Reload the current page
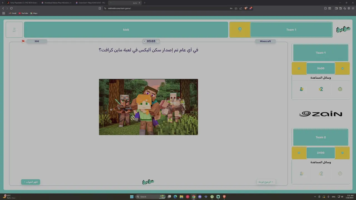The image size is (356, 200). point(11,8)
